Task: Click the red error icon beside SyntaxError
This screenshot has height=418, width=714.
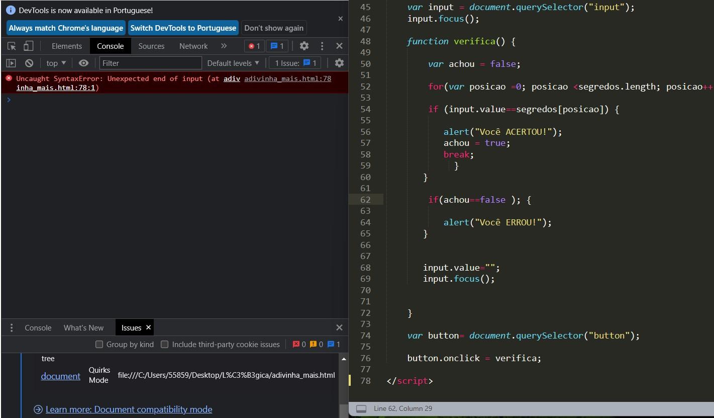Action: (9, 78)
